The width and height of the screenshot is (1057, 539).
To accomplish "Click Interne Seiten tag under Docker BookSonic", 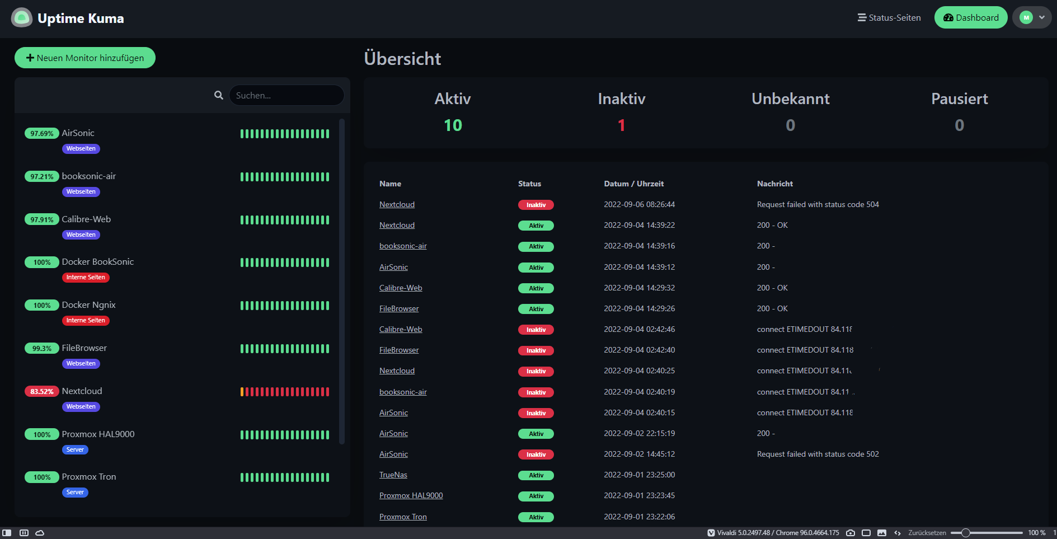I will click(86, 278).
